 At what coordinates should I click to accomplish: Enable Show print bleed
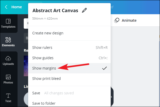69,79
